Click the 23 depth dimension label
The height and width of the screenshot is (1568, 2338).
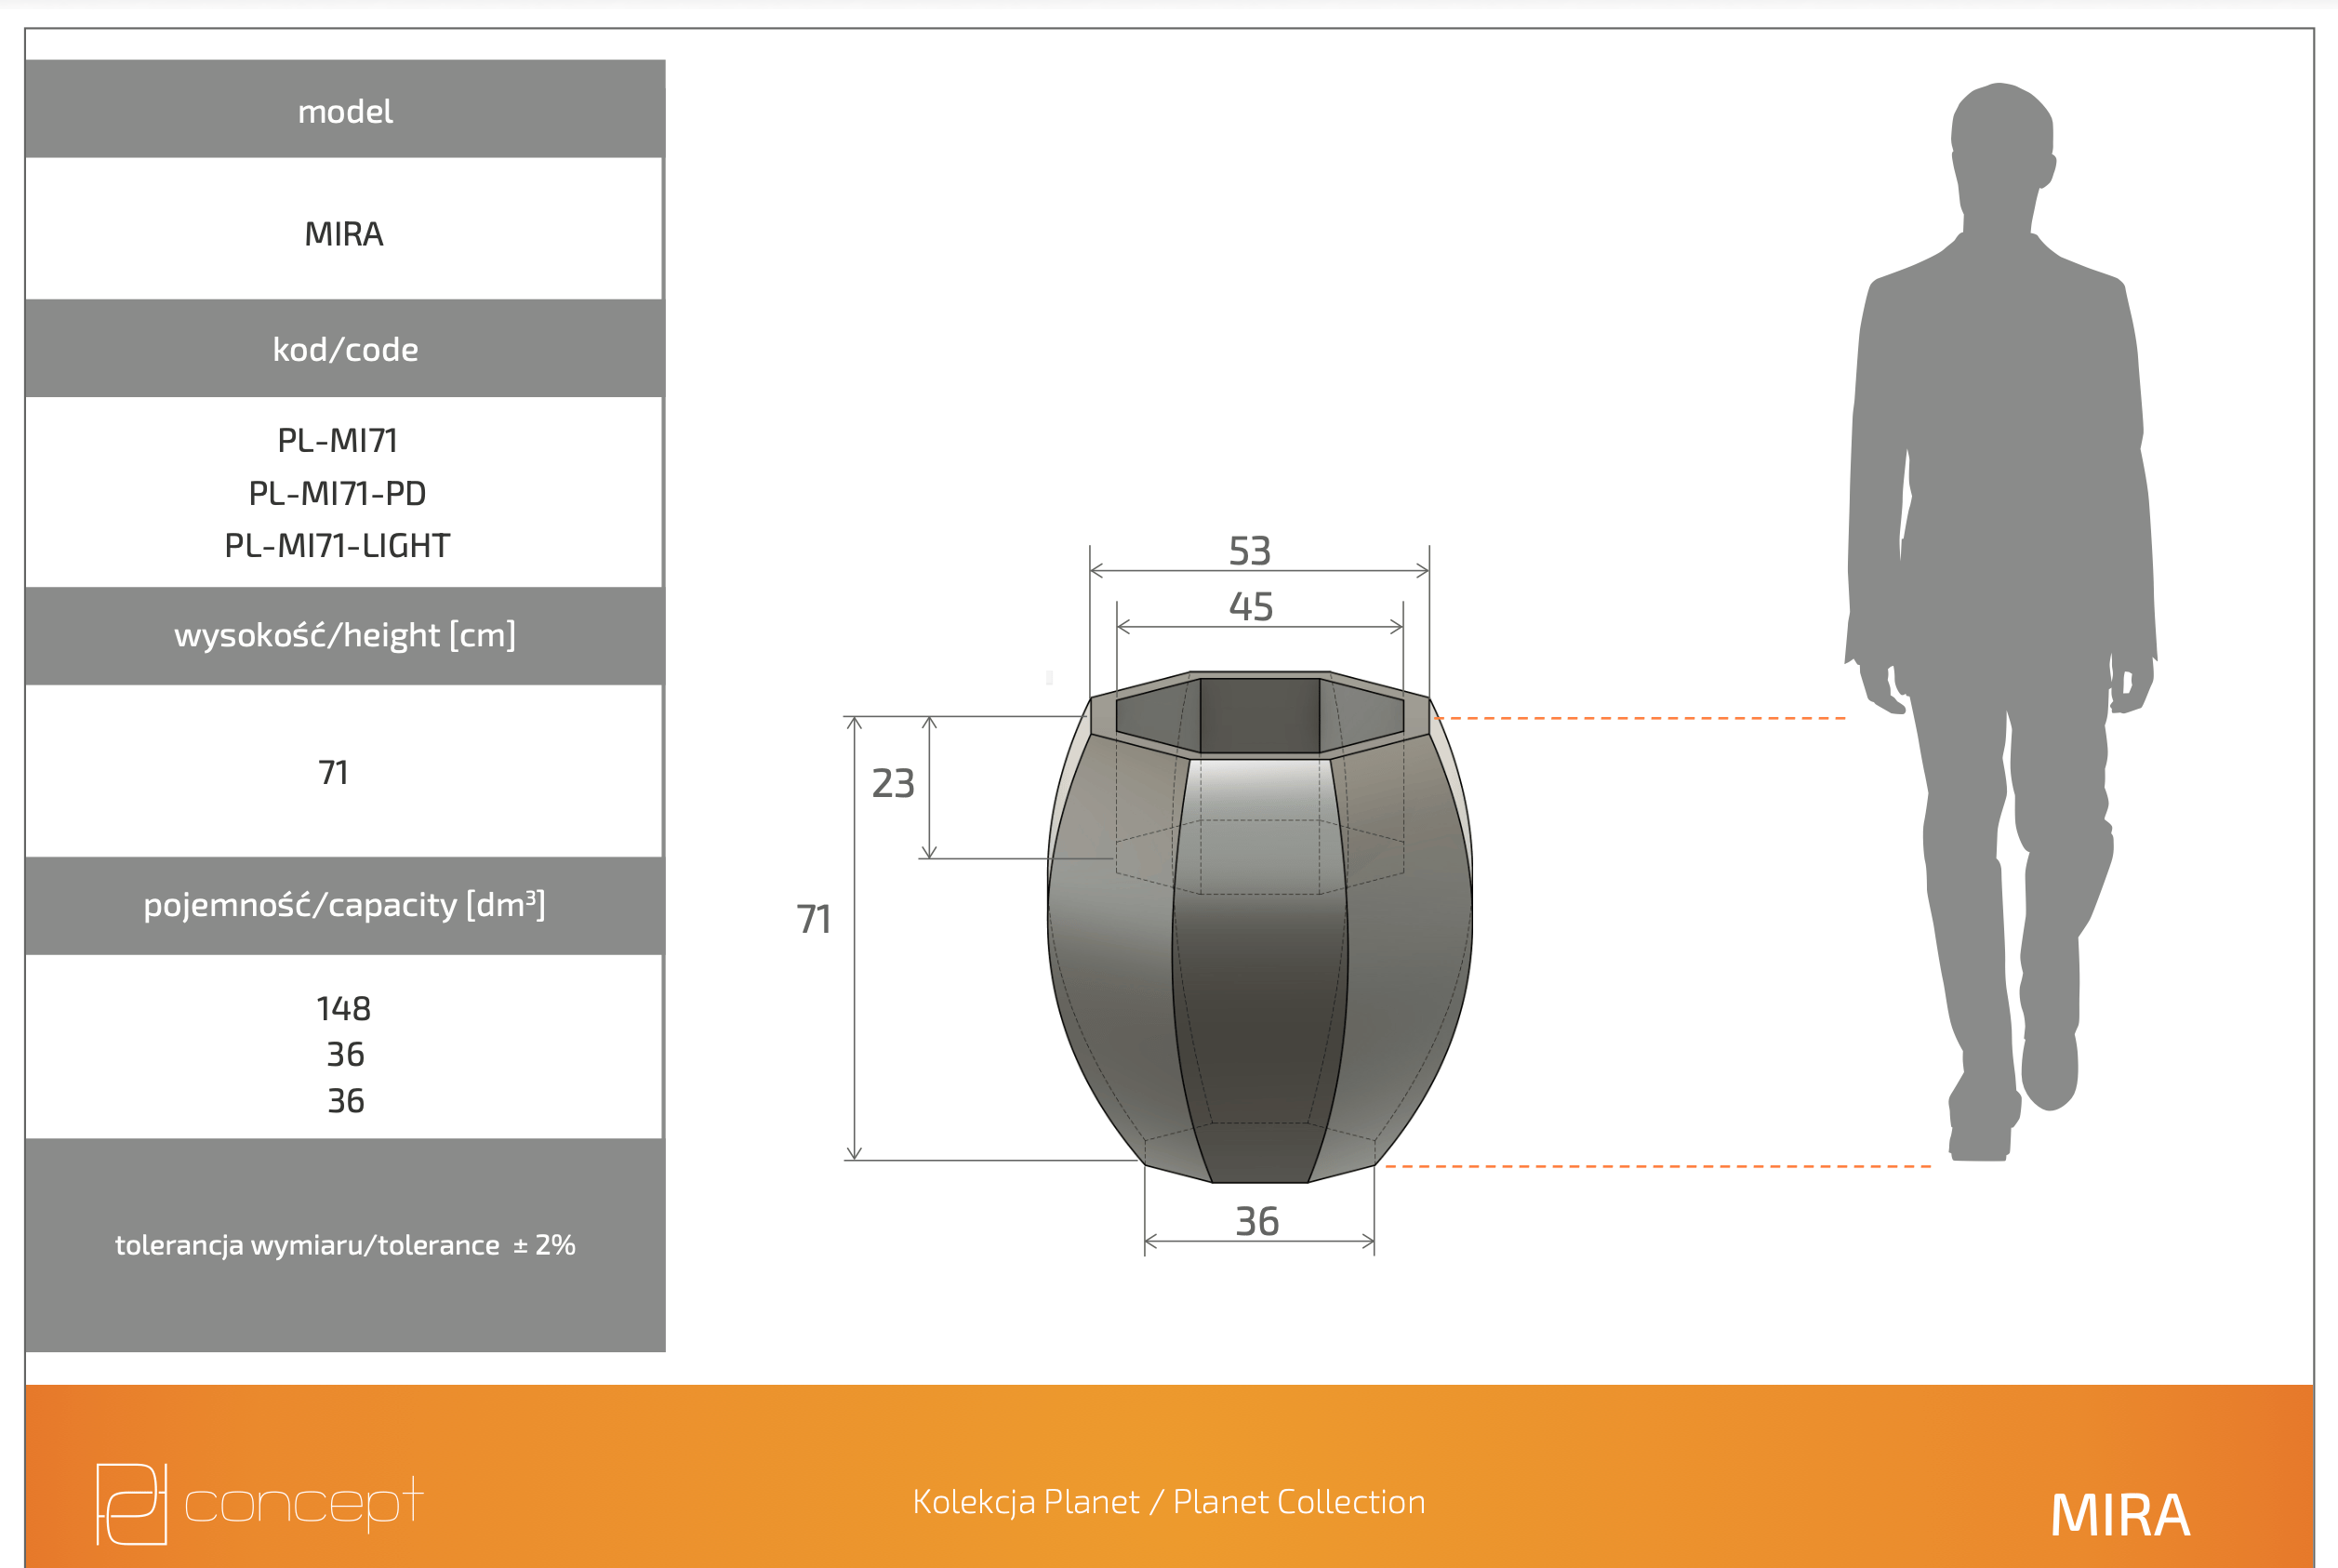point(893,783)
